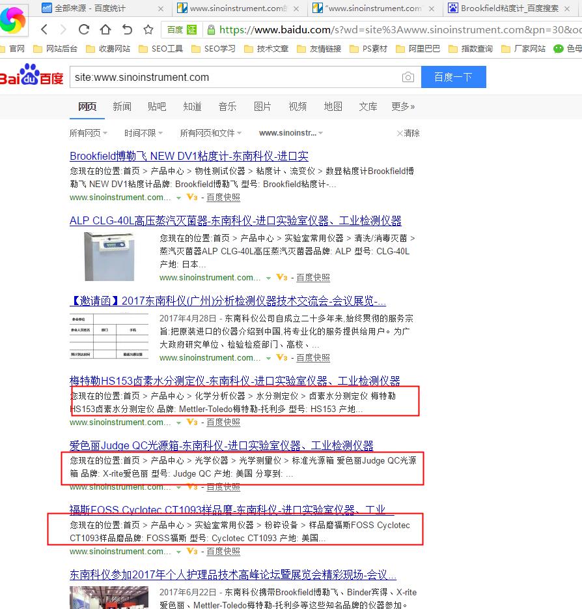Open the SEO学习 bookmark folder
The image size is (582, 609).
coord(214,48)
